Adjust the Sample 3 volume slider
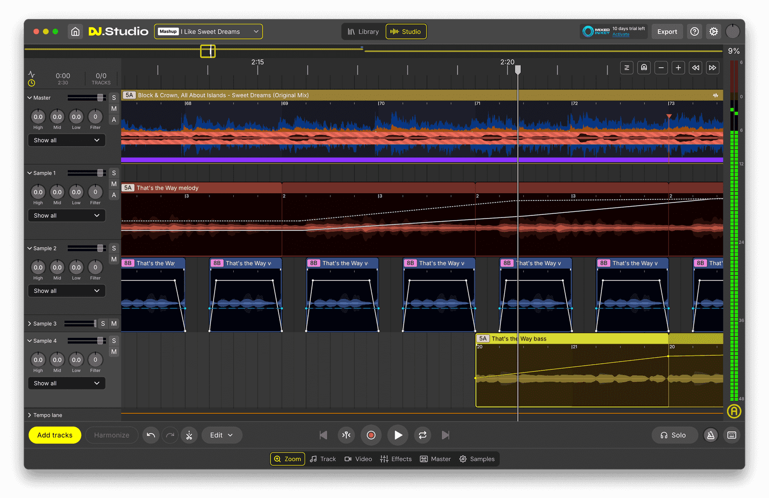 (80, 323)
